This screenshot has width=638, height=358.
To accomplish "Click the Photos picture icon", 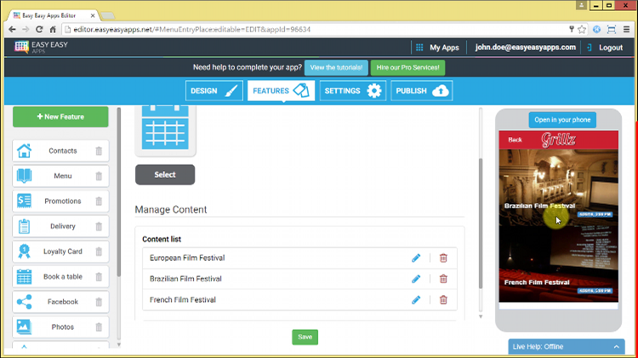I will click(24, 327).
